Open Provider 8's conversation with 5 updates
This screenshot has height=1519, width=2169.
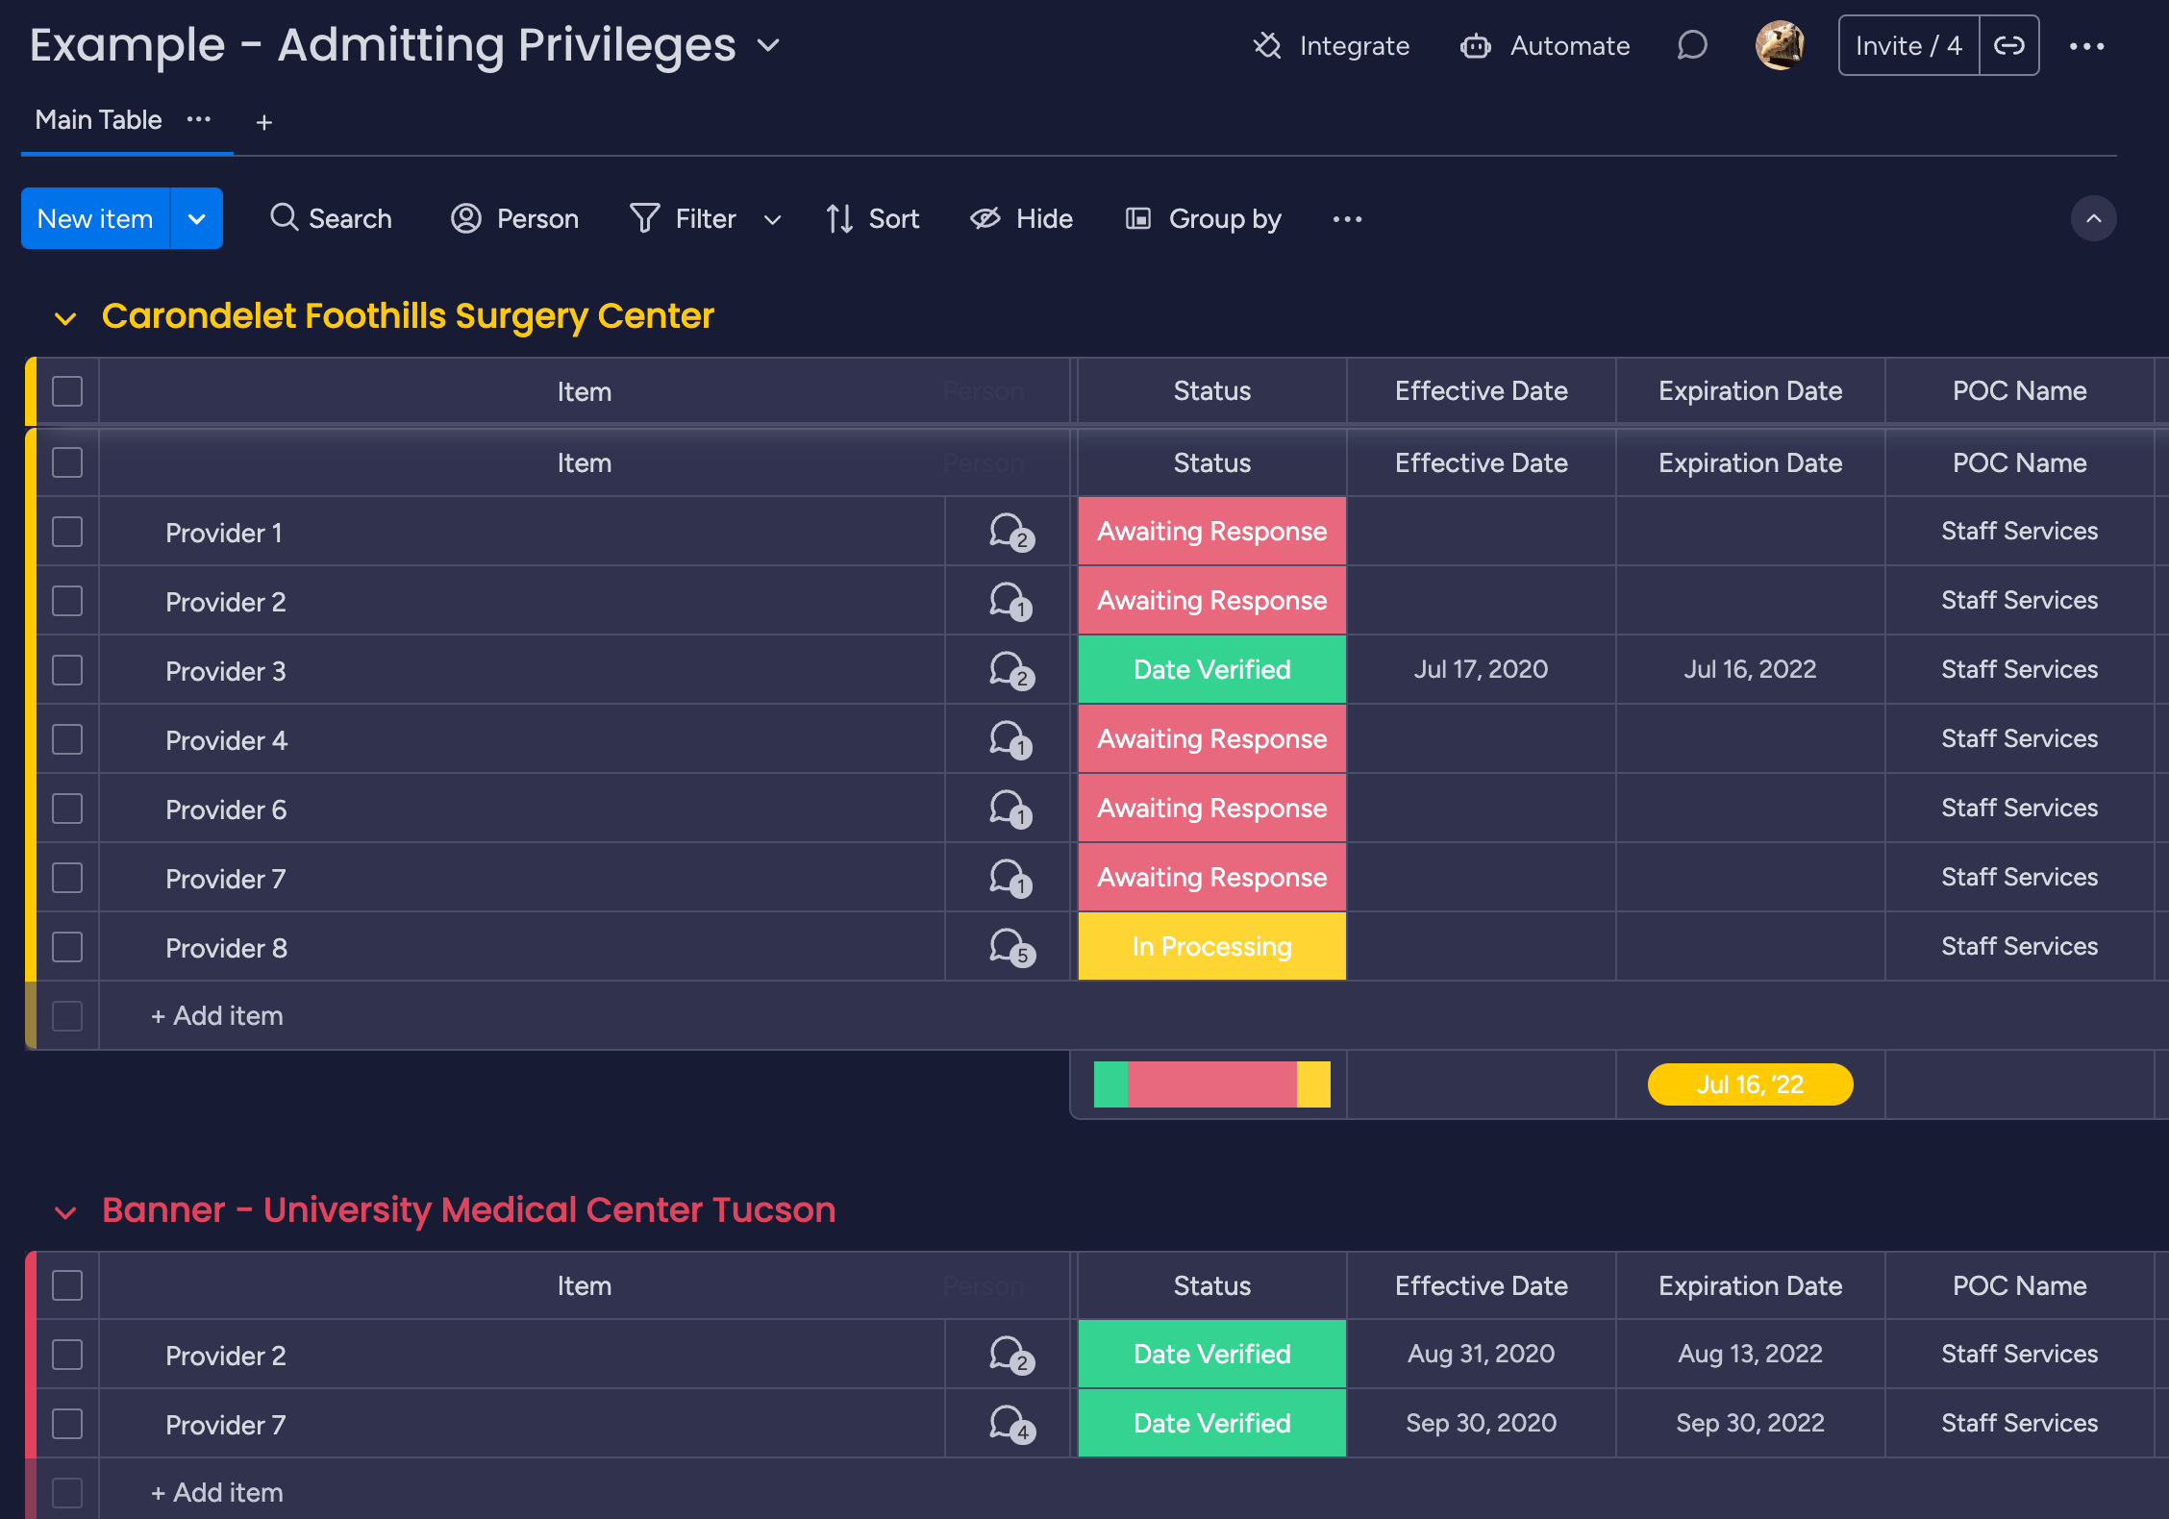(1008, 947)
